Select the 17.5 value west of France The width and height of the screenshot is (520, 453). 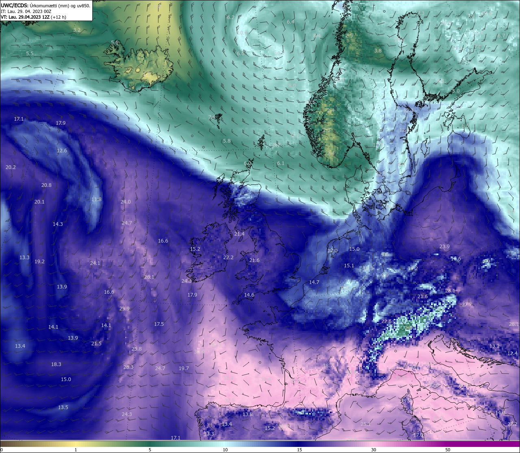[x=159, y=324]
